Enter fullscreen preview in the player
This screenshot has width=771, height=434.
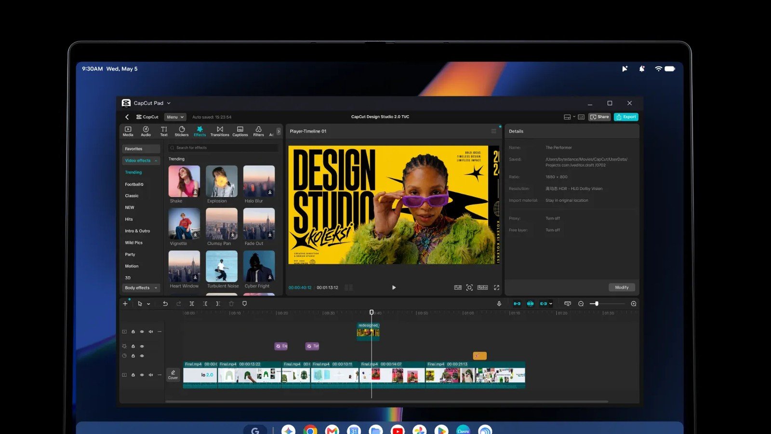[496, 287]
